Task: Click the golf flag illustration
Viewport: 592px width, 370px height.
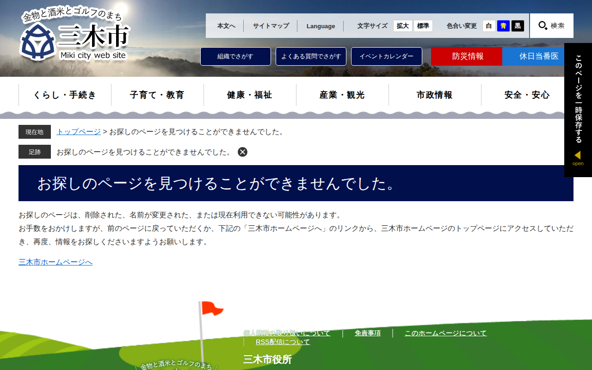Action: tap(210, 331)
